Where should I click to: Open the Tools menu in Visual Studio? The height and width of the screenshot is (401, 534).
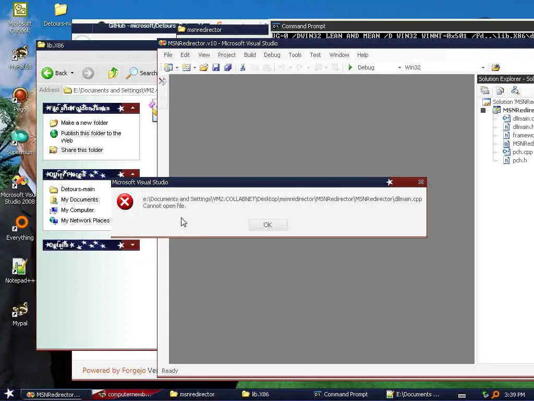pyautogui.click(x=295, y=55)
